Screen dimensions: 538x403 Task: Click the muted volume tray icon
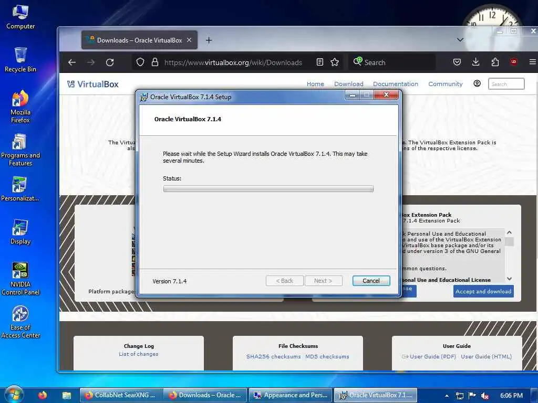[485, 396]
